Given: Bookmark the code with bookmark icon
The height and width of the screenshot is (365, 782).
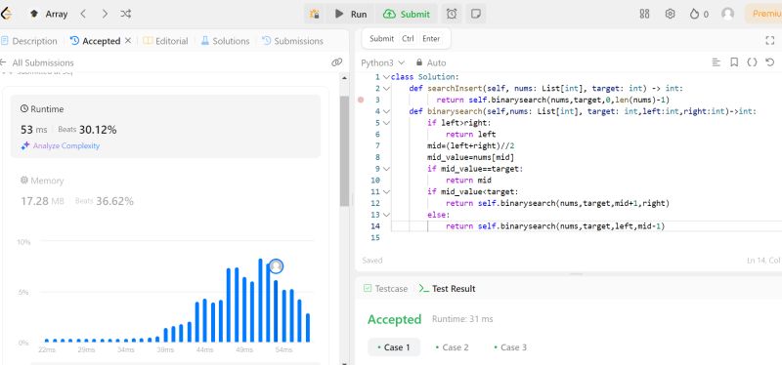Looking at the screenshot, I should (x=734, y=62).
